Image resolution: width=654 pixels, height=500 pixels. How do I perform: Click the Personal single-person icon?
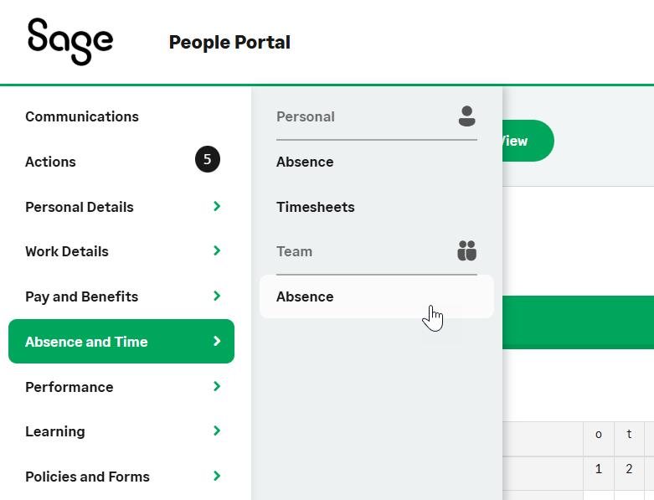pos(466,116)
